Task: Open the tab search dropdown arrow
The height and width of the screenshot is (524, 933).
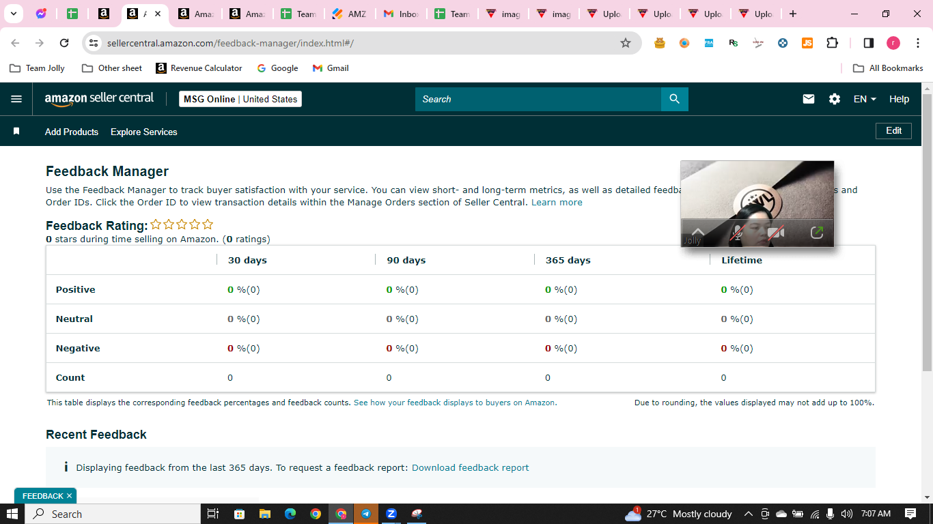Action: tap(13, 14)
